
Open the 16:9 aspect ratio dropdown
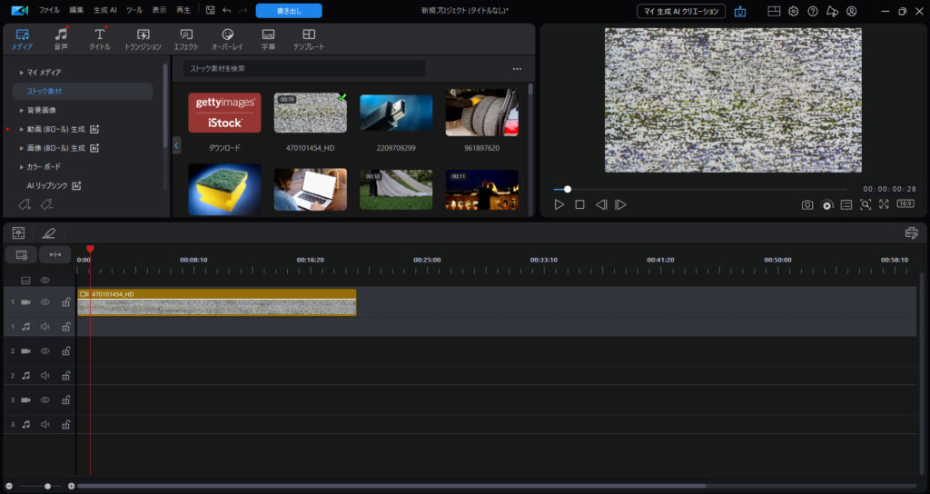point(905,204)
